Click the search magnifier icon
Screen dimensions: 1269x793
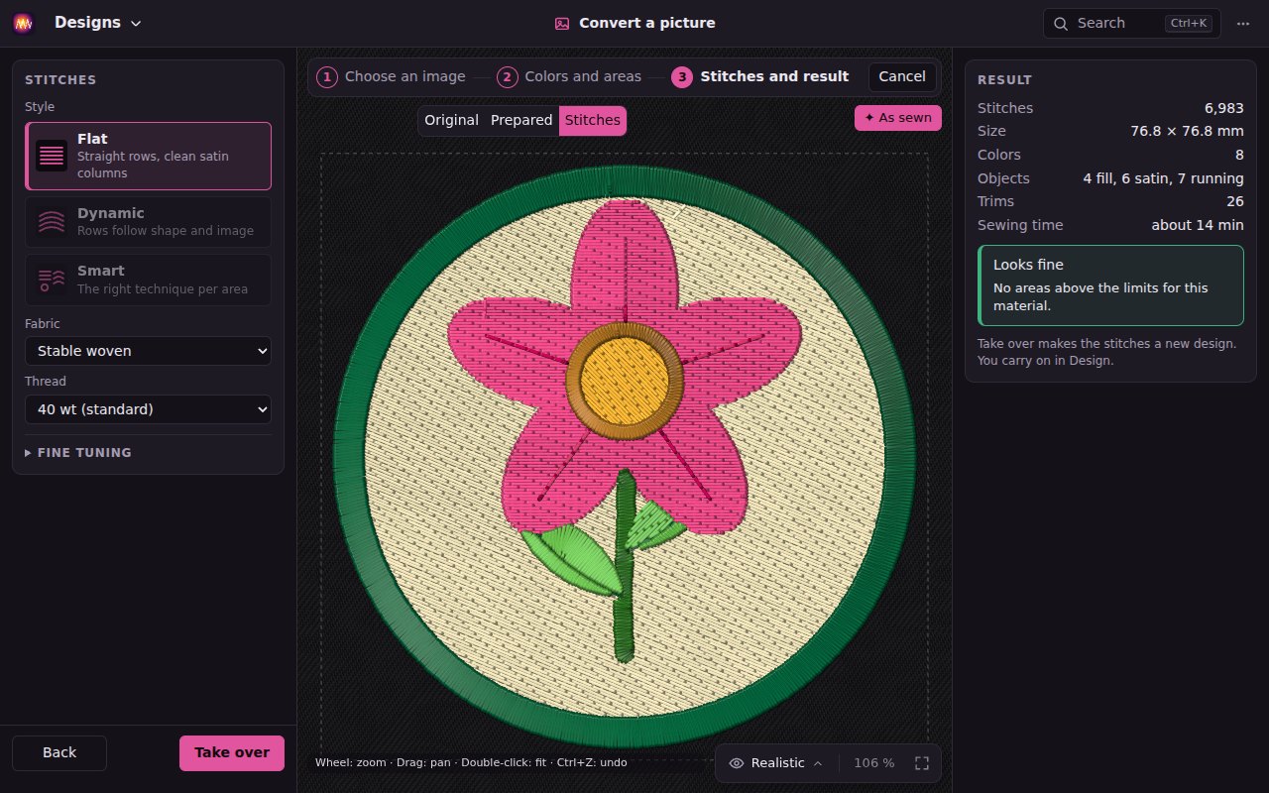(1061, 24)
